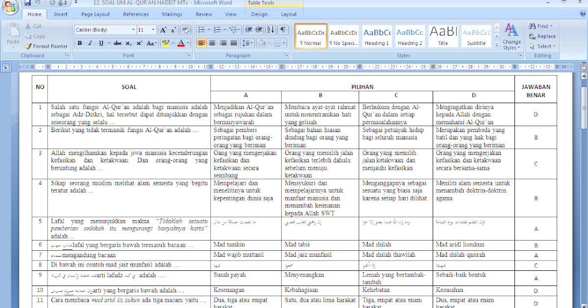The image size is (588, 308).
Task: Open font color dropdown arrow
Action: tap(189, 43)
